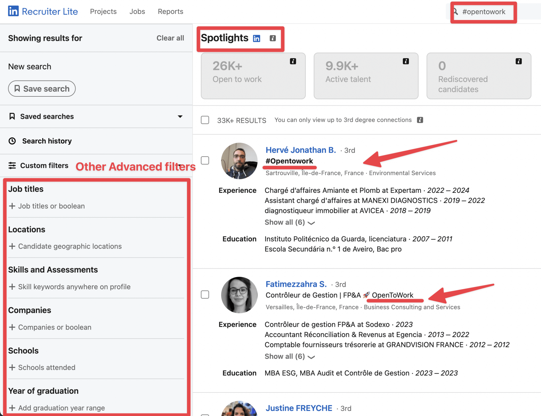Check the select-all results checkbox
This screenshot has height=416, width=541.
coord(205,120)
